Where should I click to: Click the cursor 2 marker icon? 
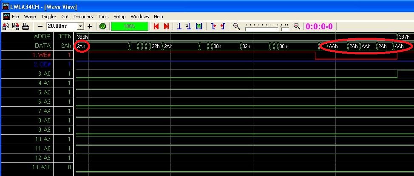tap(189, 26)
